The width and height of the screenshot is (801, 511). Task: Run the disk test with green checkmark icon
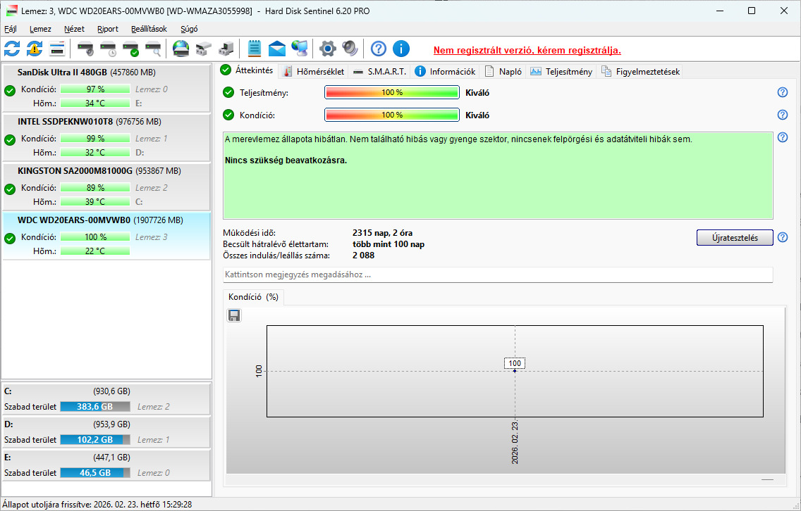(130, 49)
